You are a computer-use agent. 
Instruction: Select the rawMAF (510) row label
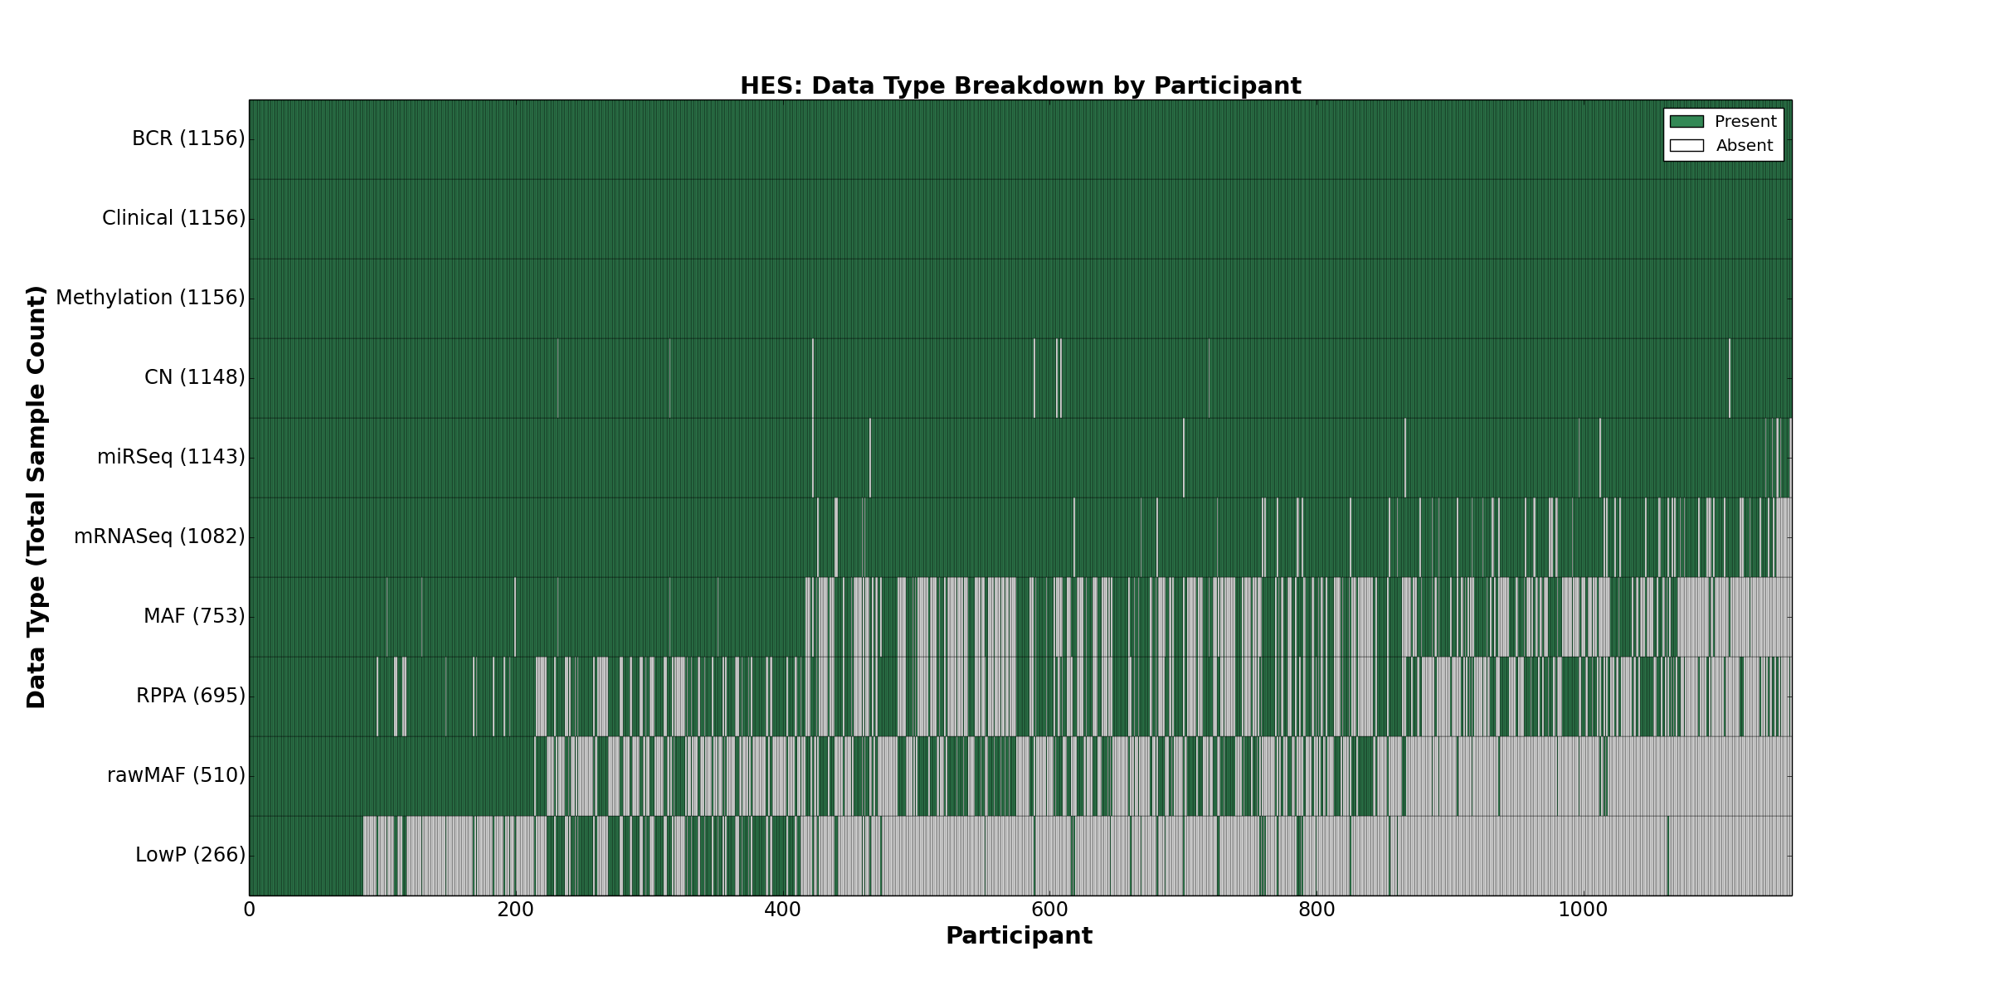point(176,775)
